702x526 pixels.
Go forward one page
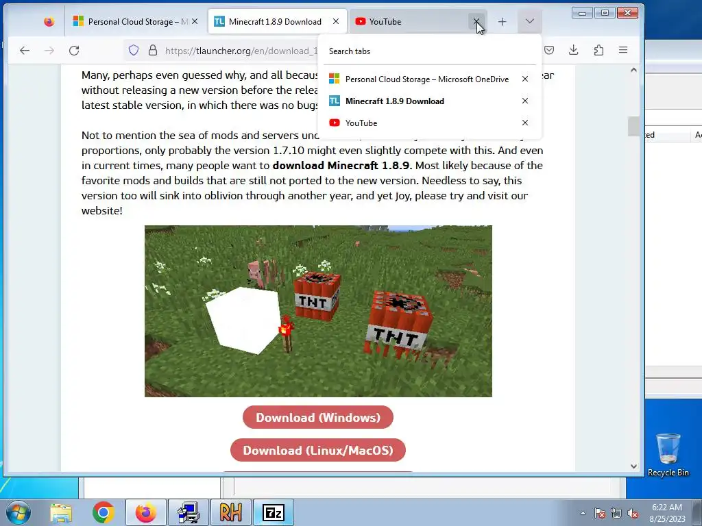49,51
